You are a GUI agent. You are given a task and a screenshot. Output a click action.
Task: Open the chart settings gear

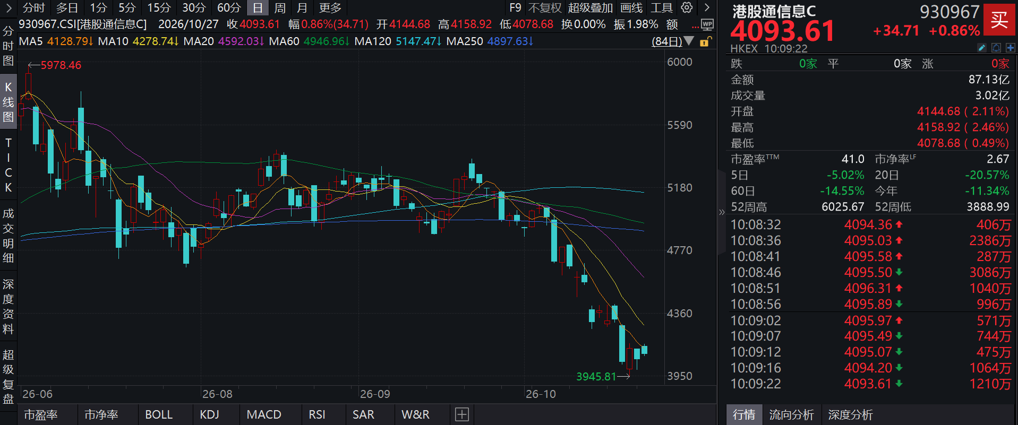(x=687, y=7)
